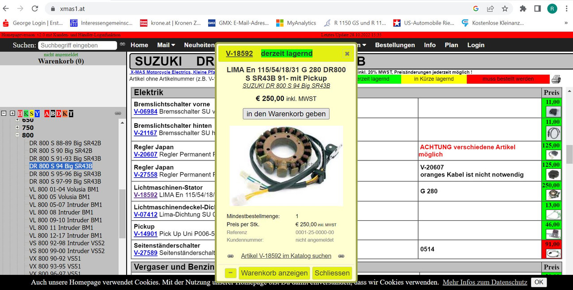573x290 pixels.
Task: Select 'DR 800 S 95-96 Big SR43B' in tree
Action: 65,174
